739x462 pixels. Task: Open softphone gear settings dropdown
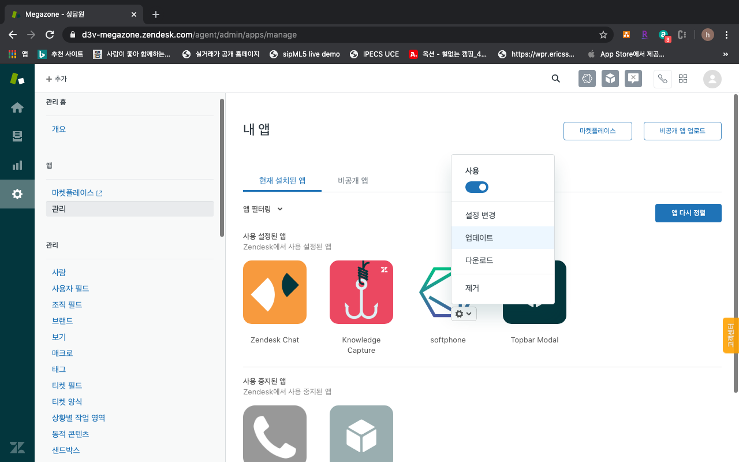click(x=464, y=314)
